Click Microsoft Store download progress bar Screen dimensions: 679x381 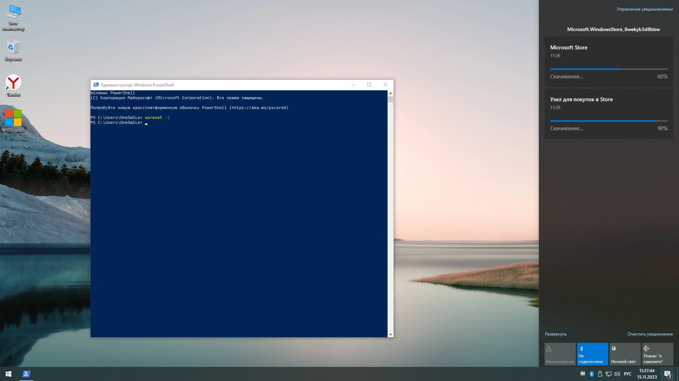click(x=609, y=69)
